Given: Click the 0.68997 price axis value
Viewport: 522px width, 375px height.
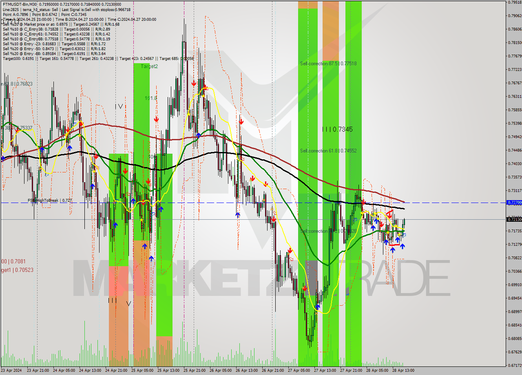Looking at the screenshot, I should 515,312.
